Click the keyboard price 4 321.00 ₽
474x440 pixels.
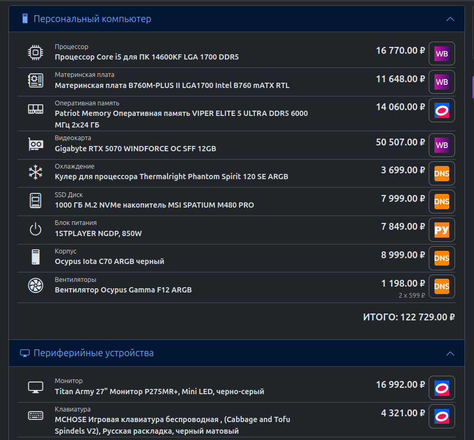[x=403, y=413]
